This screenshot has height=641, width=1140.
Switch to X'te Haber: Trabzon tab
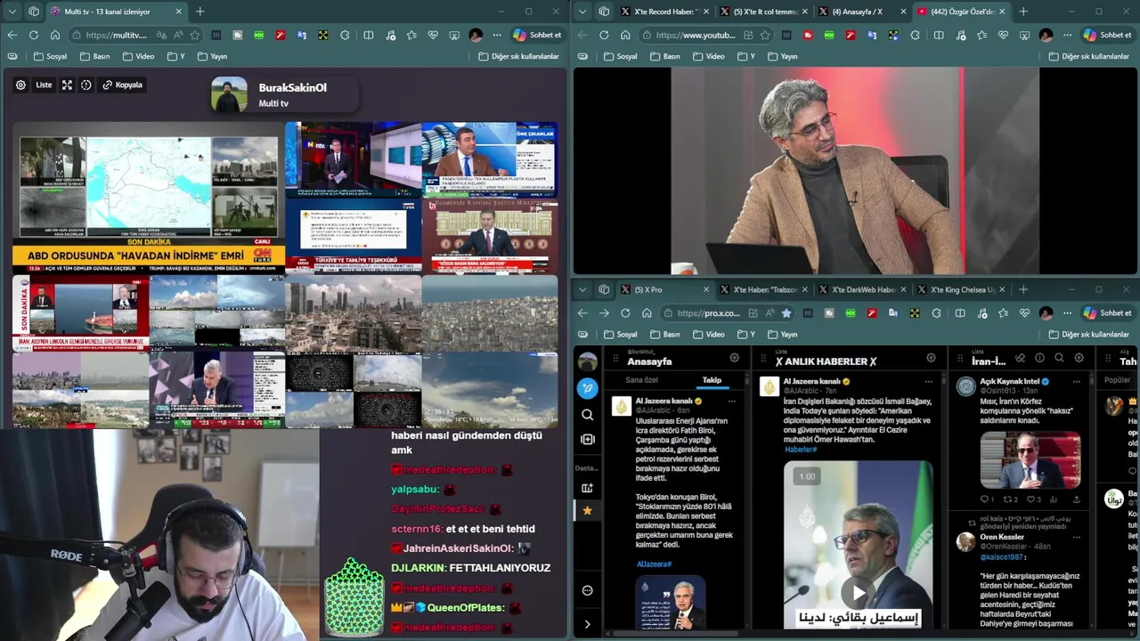pos(764,289)
